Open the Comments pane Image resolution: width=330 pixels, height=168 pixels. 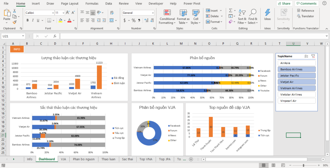[306, 3]
